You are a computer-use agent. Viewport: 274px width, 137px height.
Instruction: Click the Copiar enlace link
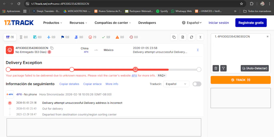pos(92,84)
